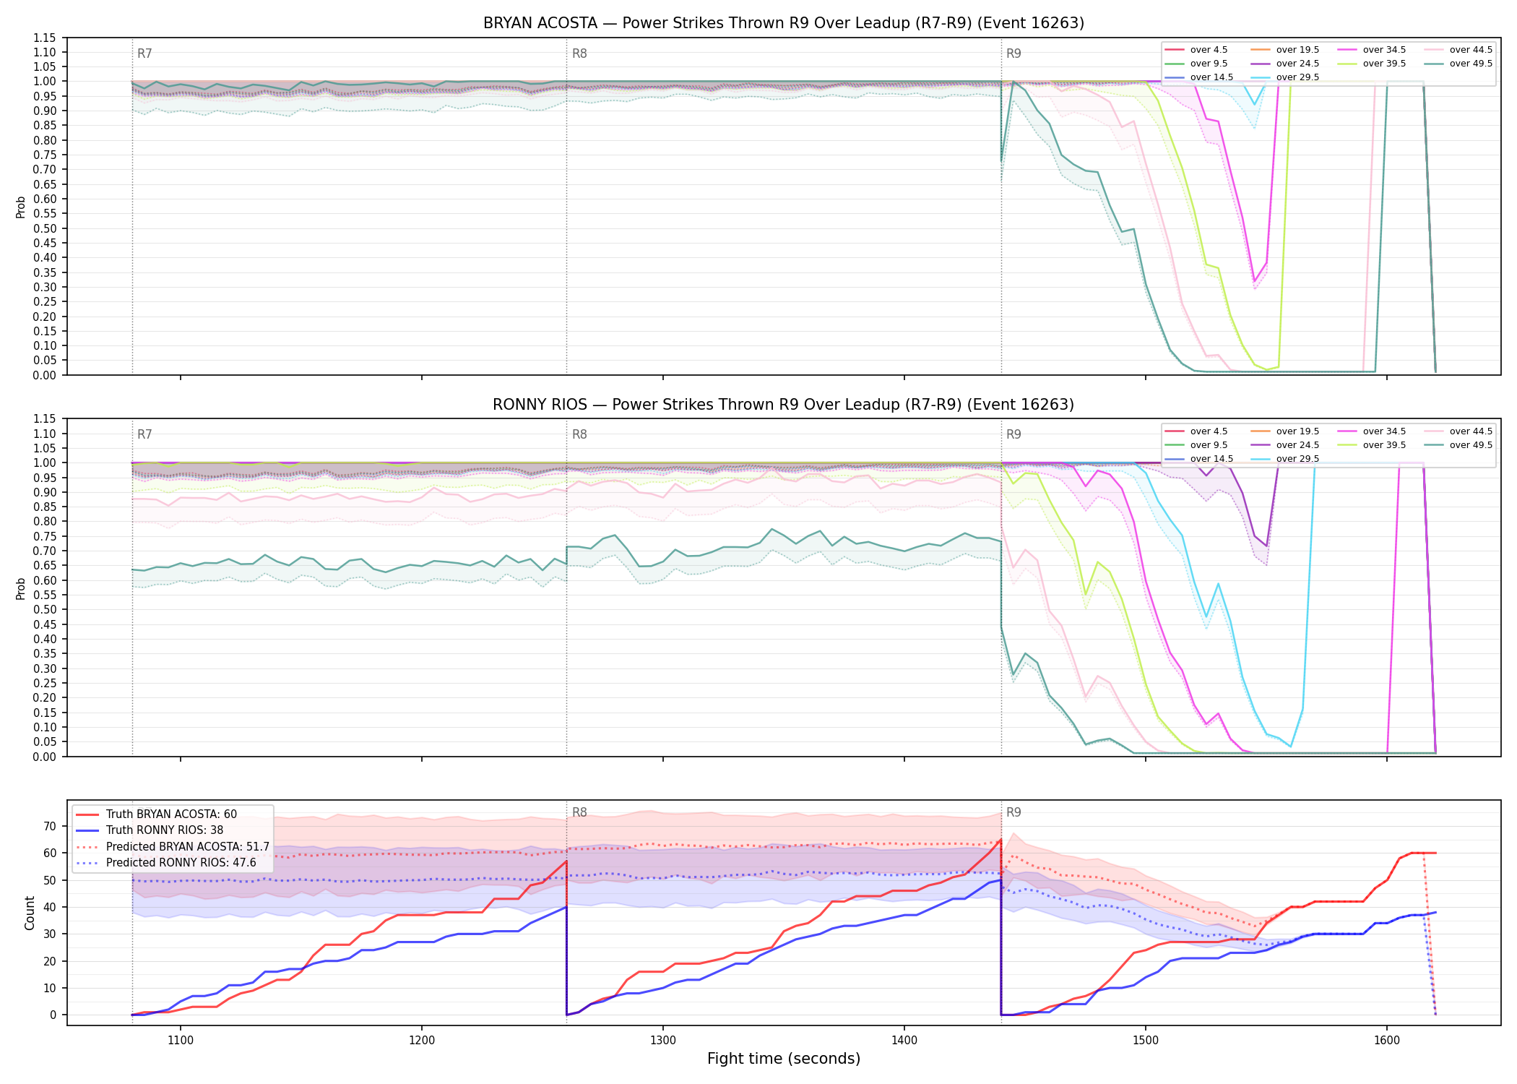The width and height of the screenshot is (1517, 1084).
Task: Click the 40 tick on the Count axis
Action: coord(50,907)
